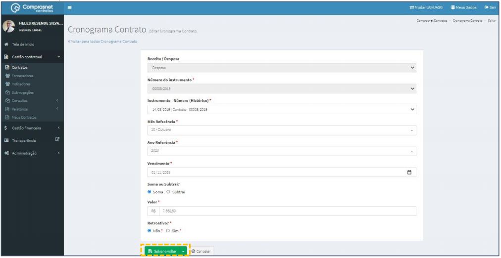Click the Sair link
Image resolution: width=501 pixels, height=258 pixels.
coord(490,7)
